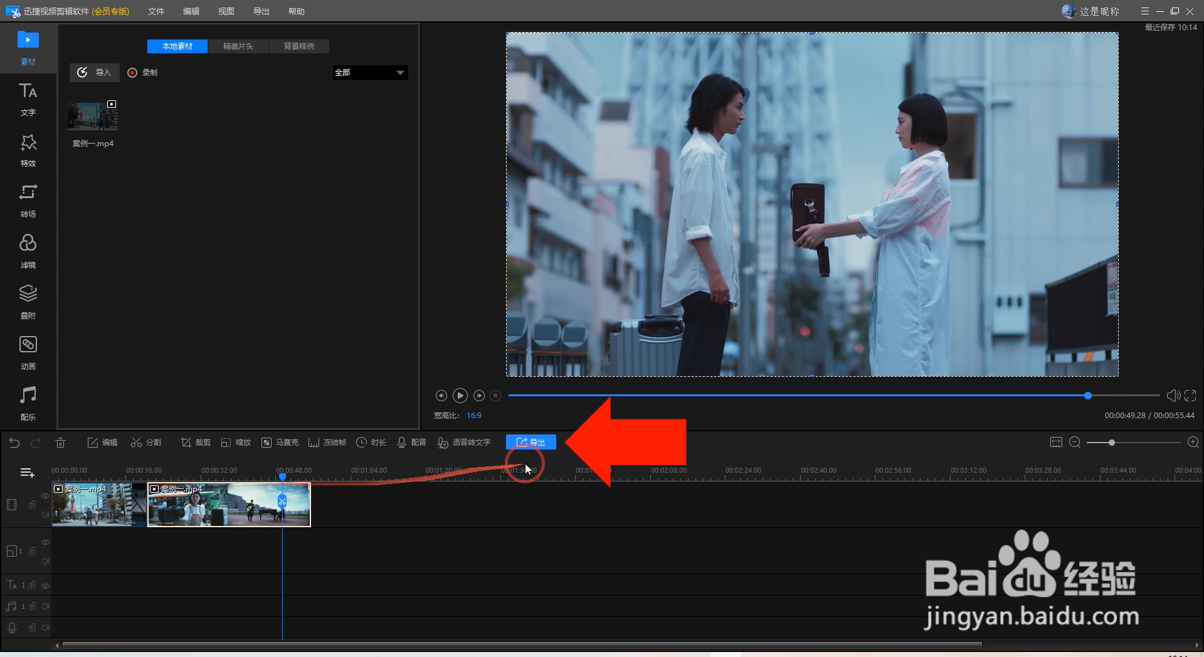Click the timeline zoom out magnifier
1204x657 pixels.
click(x=1075, y=443)
